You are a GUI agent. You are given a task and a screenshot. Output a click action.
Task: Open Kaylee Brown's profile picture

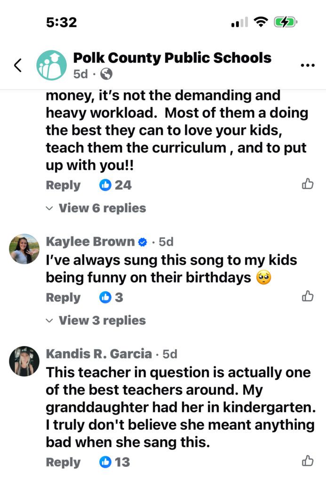24,249
